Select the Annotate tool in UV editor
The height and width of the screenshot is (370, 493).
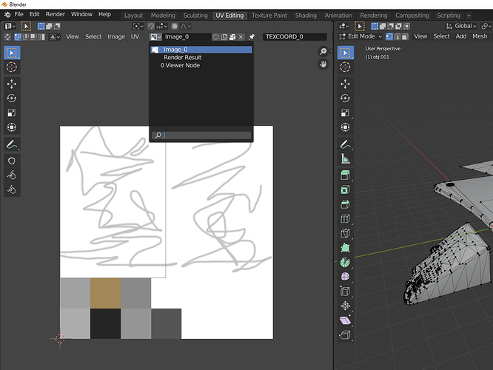coord(12,144)
